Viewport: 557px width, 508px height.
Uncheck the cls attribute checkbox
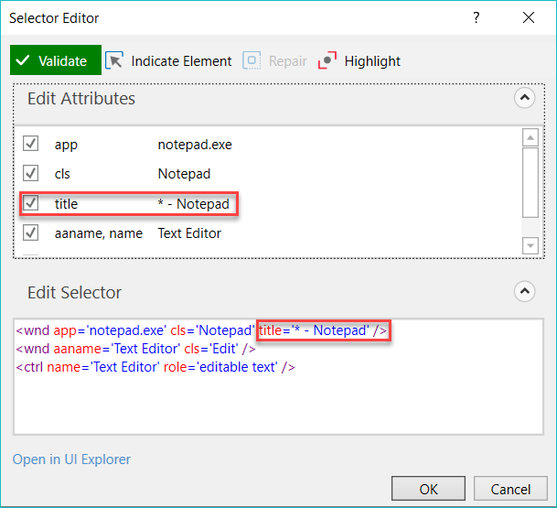point(31,173)
